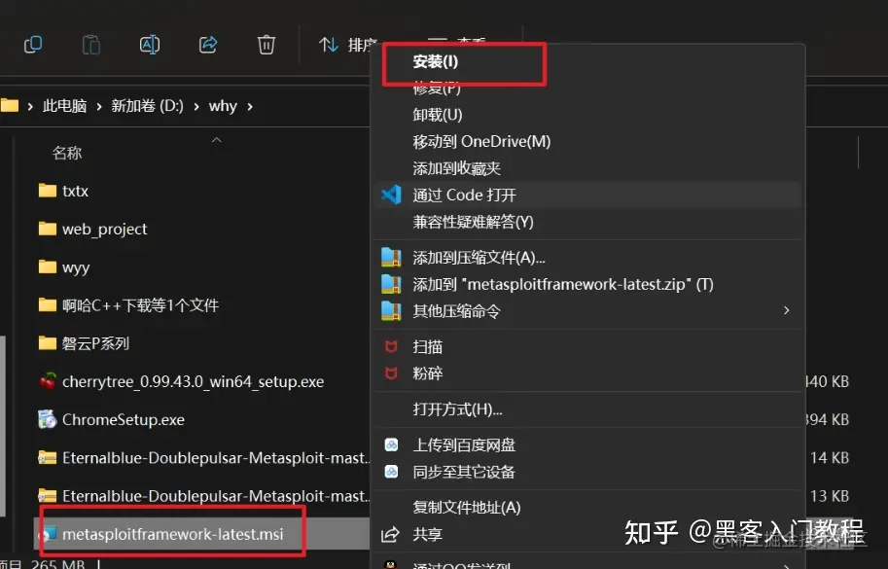
Task: Select Eternalblue-Doublepulsar-Metasploit archive sized 14 KB
Action: pyautogui.click(x=216, y=457)
